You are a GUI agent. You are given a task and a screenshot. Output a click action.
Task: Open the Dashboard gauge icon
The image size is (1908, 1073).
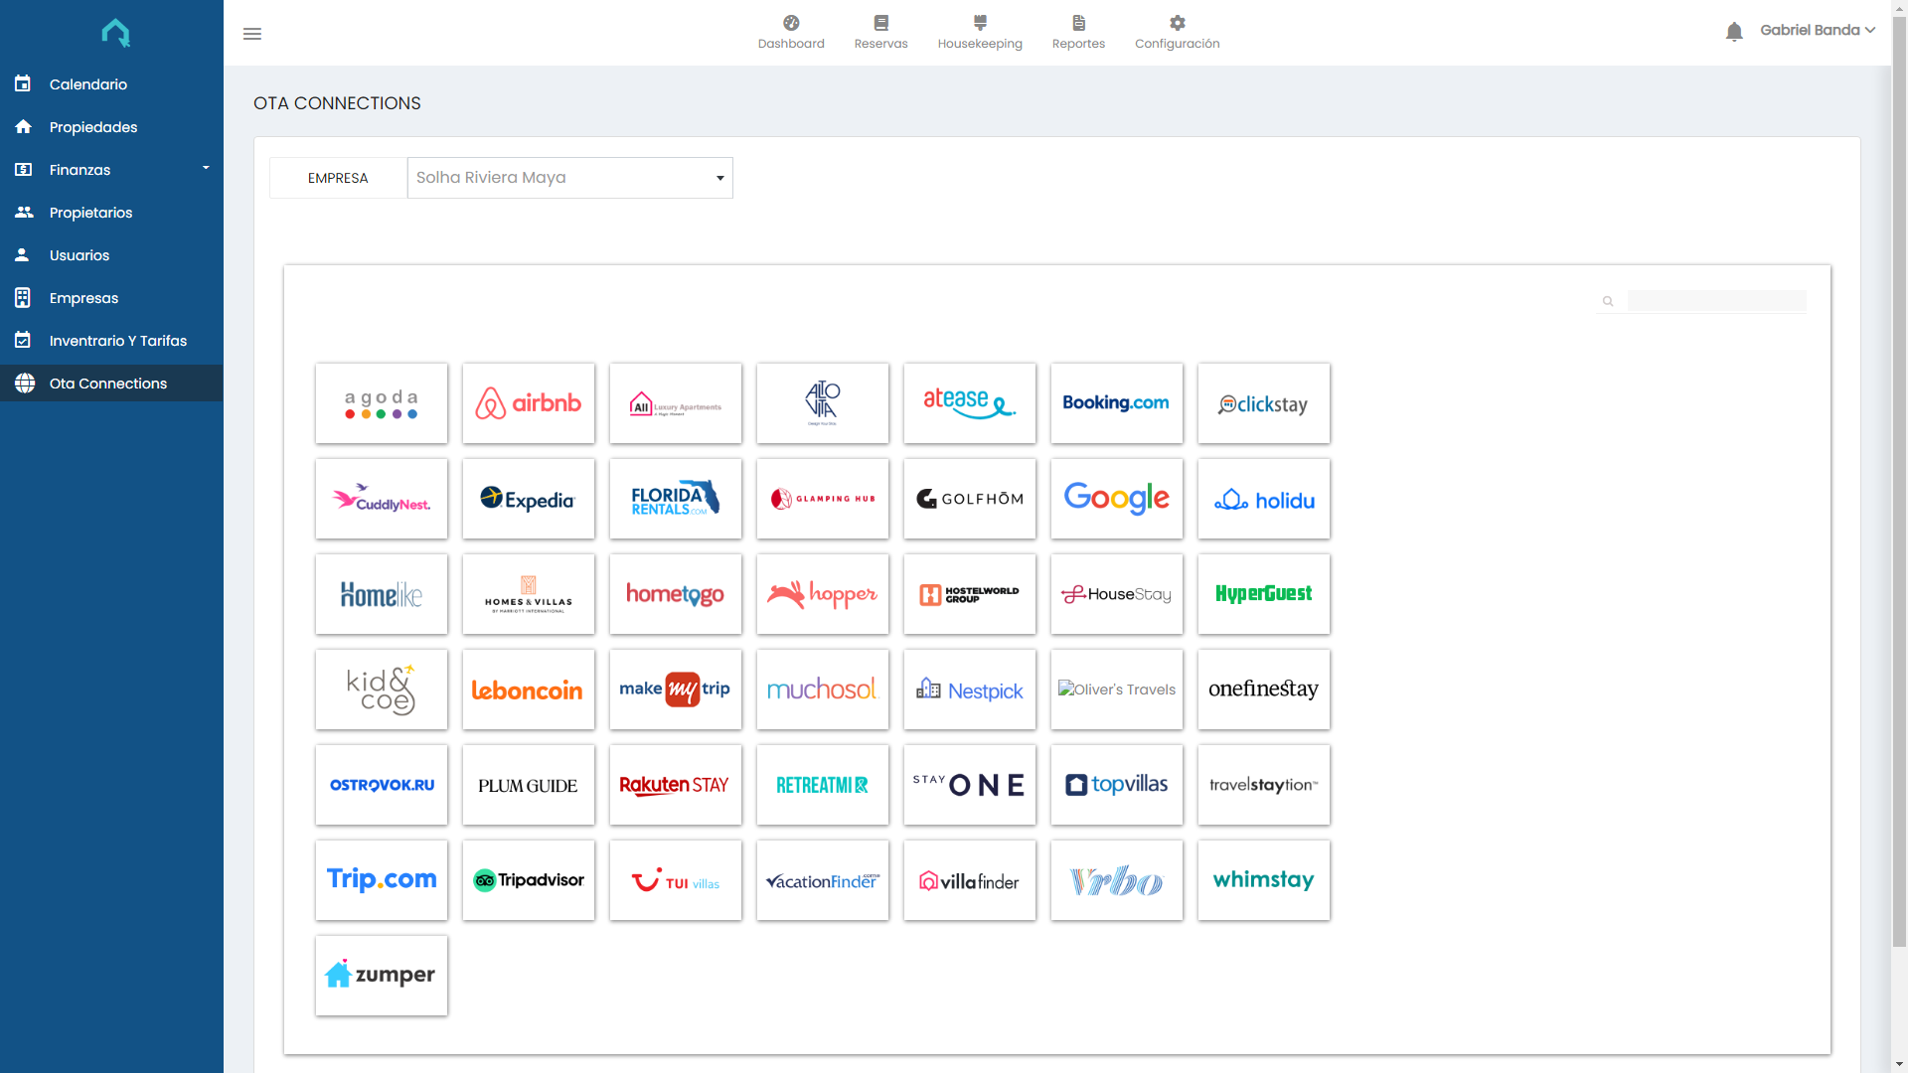click(x=791, y=23)
